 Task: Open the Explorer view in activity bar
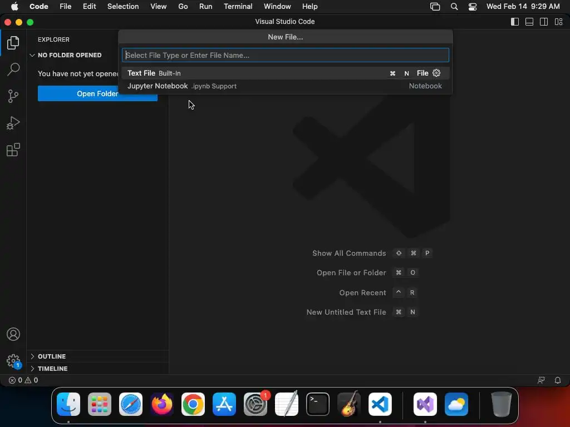pos(13,43)
